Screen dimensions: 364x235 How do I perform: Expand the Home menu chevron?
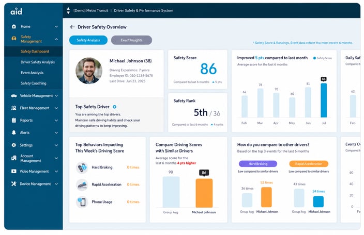point(56,27)
